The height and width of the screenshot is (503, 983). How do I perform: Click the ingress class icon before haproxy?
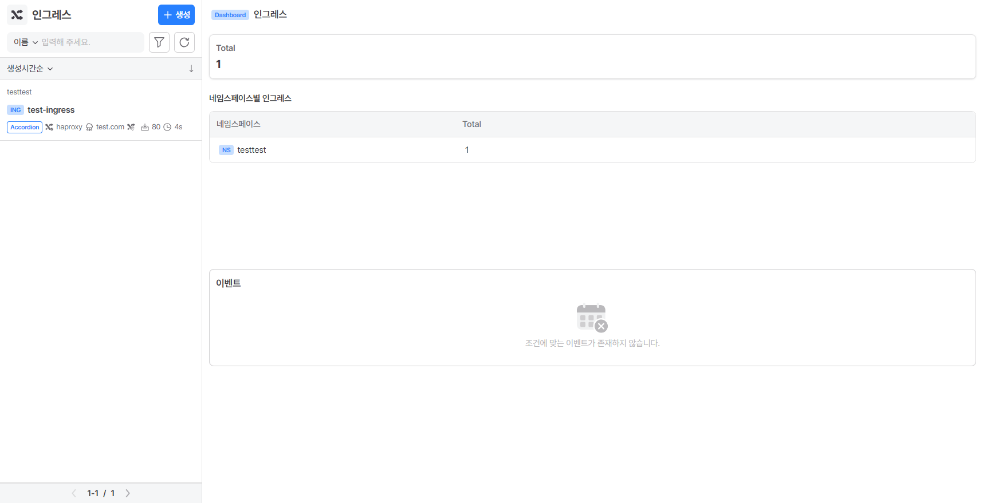click(49, 127)
